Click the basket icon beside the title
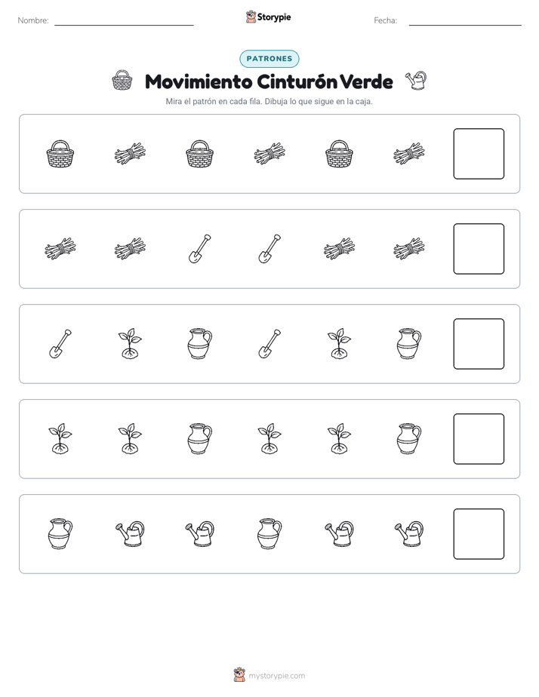539x697 pixels. [122, 81]
